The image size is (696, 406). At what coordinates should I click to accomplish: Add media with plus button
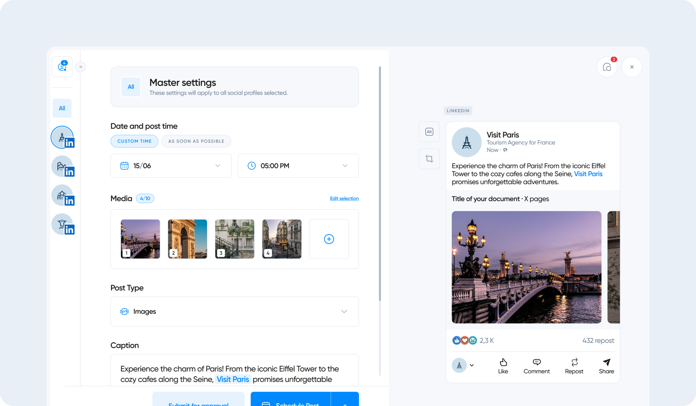pyautogui.click(x=329, y=239)
